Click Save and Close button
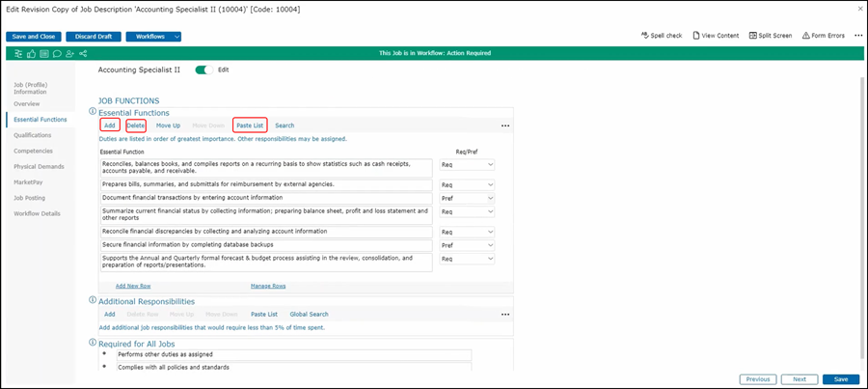 tap(35, 37)
